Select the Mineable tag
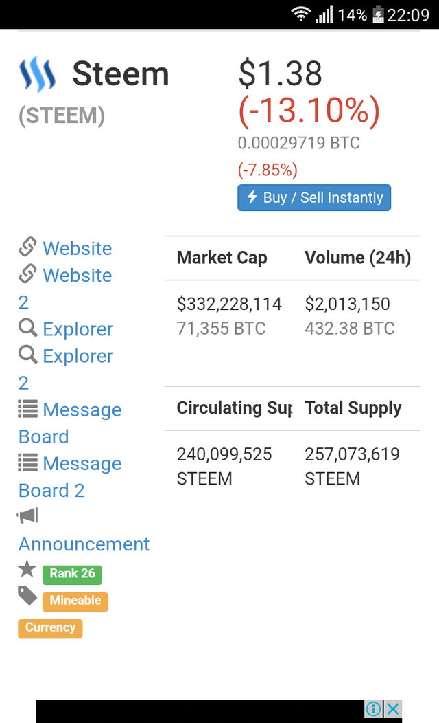Screen dimensions: 439x723 (75, 601)
